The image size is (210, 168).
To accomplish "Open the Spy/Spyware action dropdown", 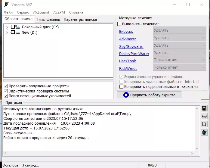I will [x=180, y=45].
